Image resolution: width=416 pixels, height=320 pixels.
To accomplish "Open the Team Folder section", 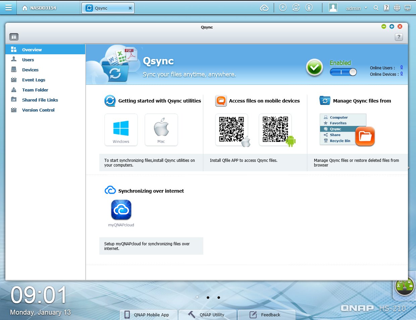I will [x=45, y=90].
